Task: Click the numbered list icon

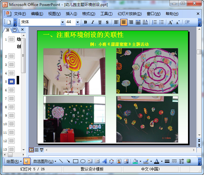Action: coord(154,22)
